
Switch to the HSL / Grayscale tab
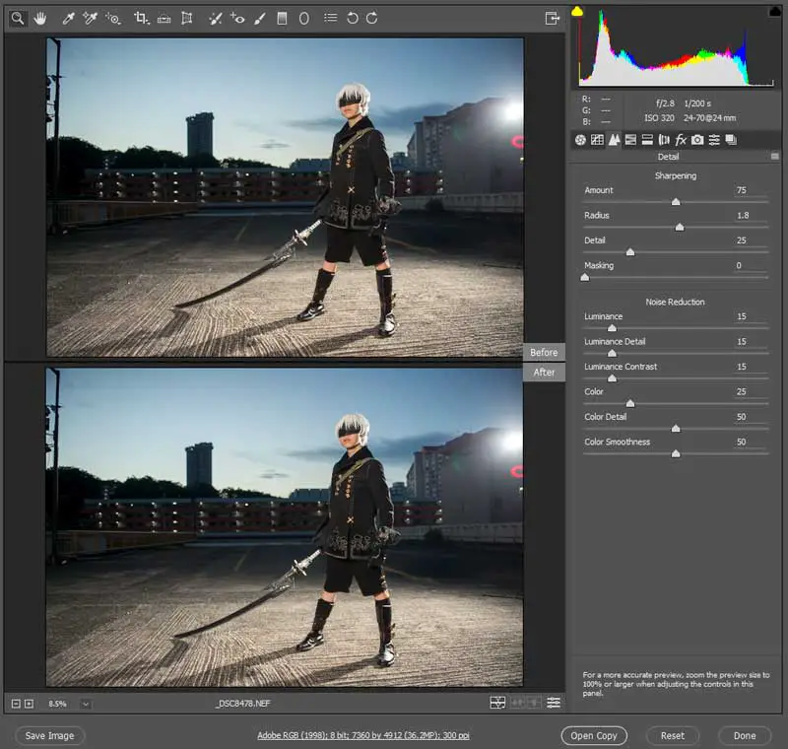pyautogui.click(x=630, y=140)
